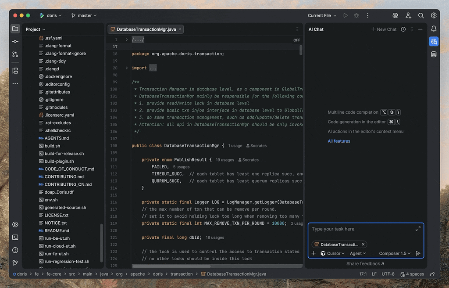Open the Current File run configuration dropdown
This screenshot has height=288, width=449.
click(x=322, y=15)
